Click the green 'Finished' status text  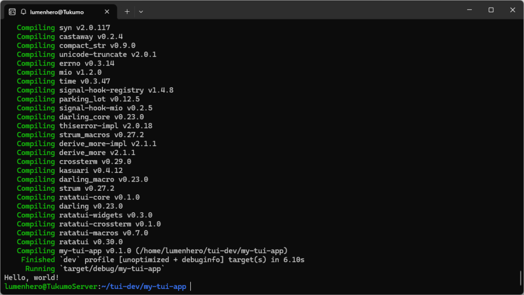pyautogui.click(x=37, y=259)
